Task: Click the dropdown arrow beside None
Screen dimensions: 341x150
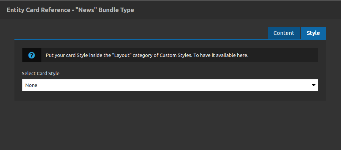Action: click(313, 85)
